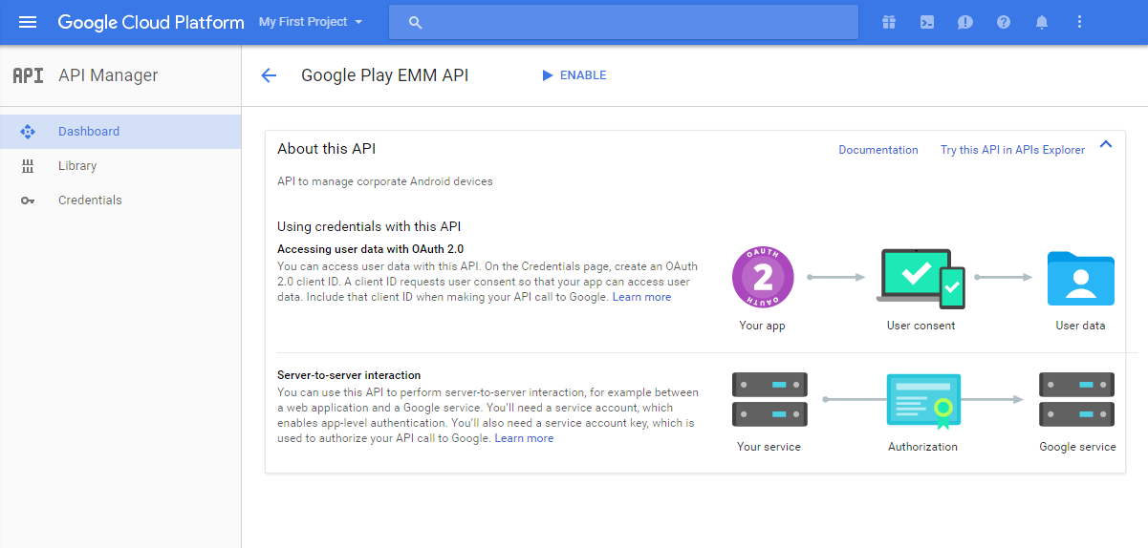This screenshot has height=548, width=1148.
Task: Collapse the About this API panel
Action: (x=1106, y=144)
